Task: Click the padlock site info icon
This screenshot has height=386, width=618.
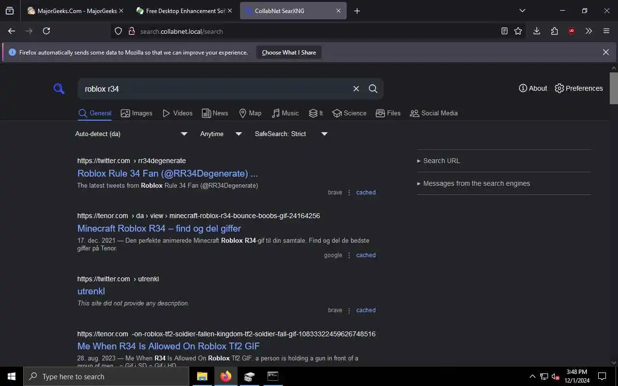Action: pyautogui.click(x=131, y=31)
